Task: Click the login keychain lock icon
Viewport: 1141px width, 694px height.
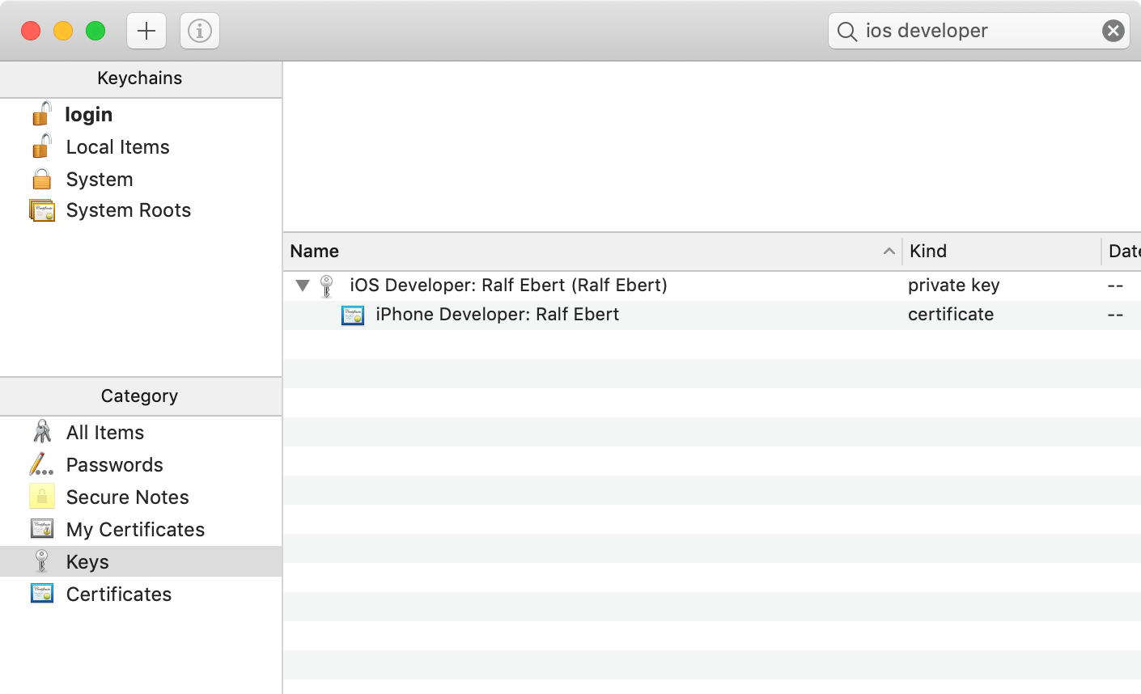Action: (41, 114)
